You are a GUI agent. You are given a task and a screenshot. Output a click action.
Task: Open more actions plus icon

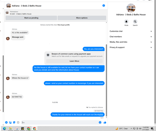coord(6,122)
